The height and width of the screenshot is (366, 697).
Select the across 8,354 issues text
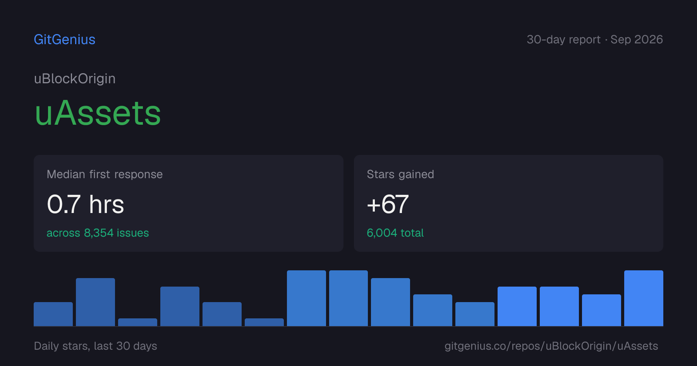click(x=98, y=233)
